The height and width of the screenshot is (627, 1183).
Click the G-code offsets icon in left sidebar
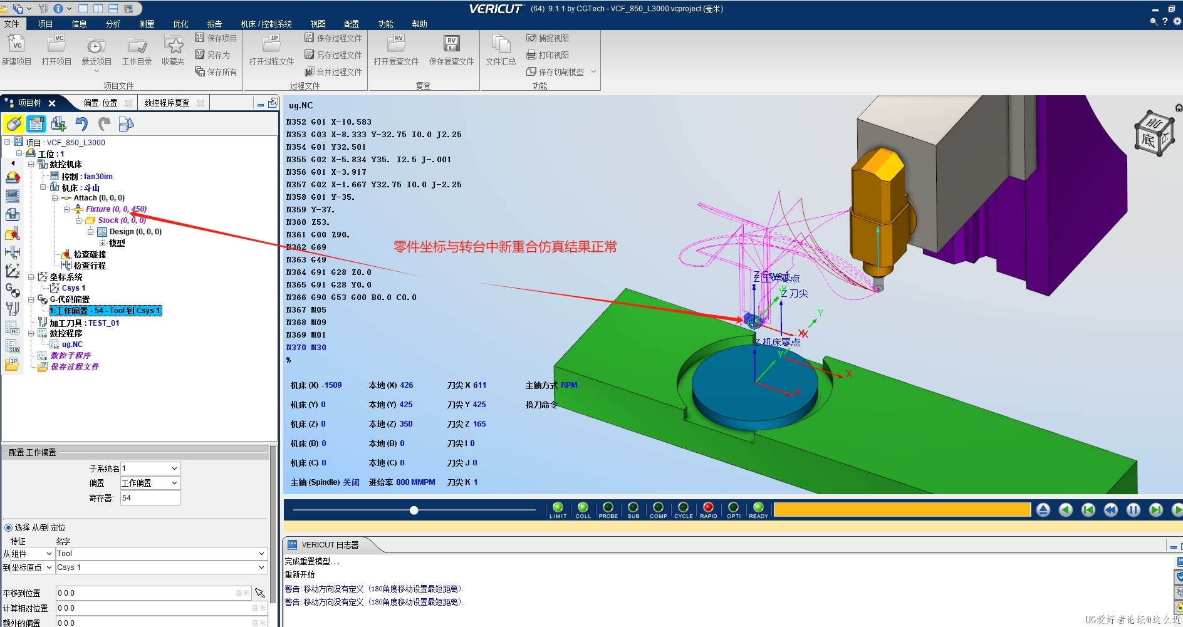13,289
